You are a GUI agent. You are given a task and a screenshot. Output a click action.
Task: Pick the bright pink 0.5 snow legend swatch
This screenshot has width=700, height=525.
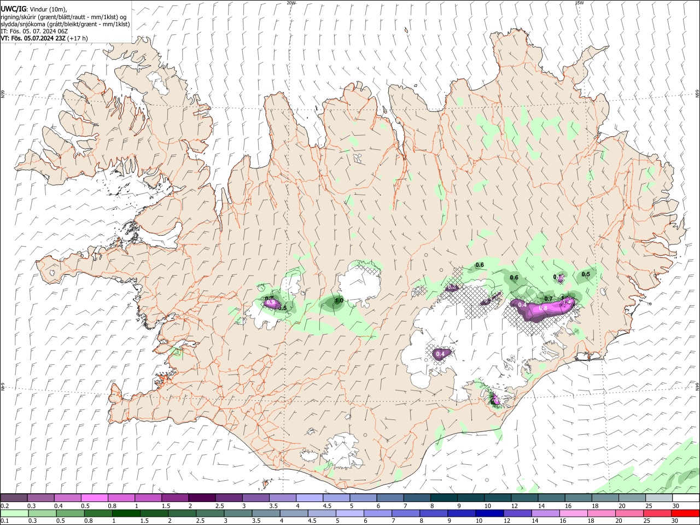pyautogui.click(x=95, y=498)
